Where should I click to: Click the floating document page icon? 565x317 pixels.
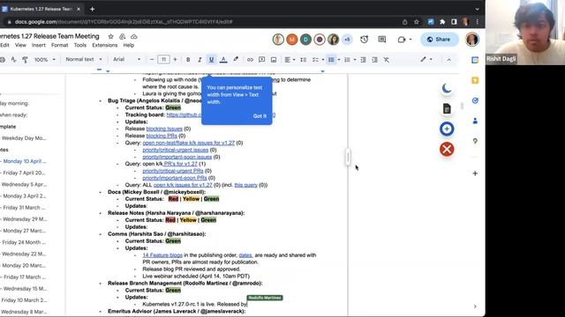click(447, 108)
